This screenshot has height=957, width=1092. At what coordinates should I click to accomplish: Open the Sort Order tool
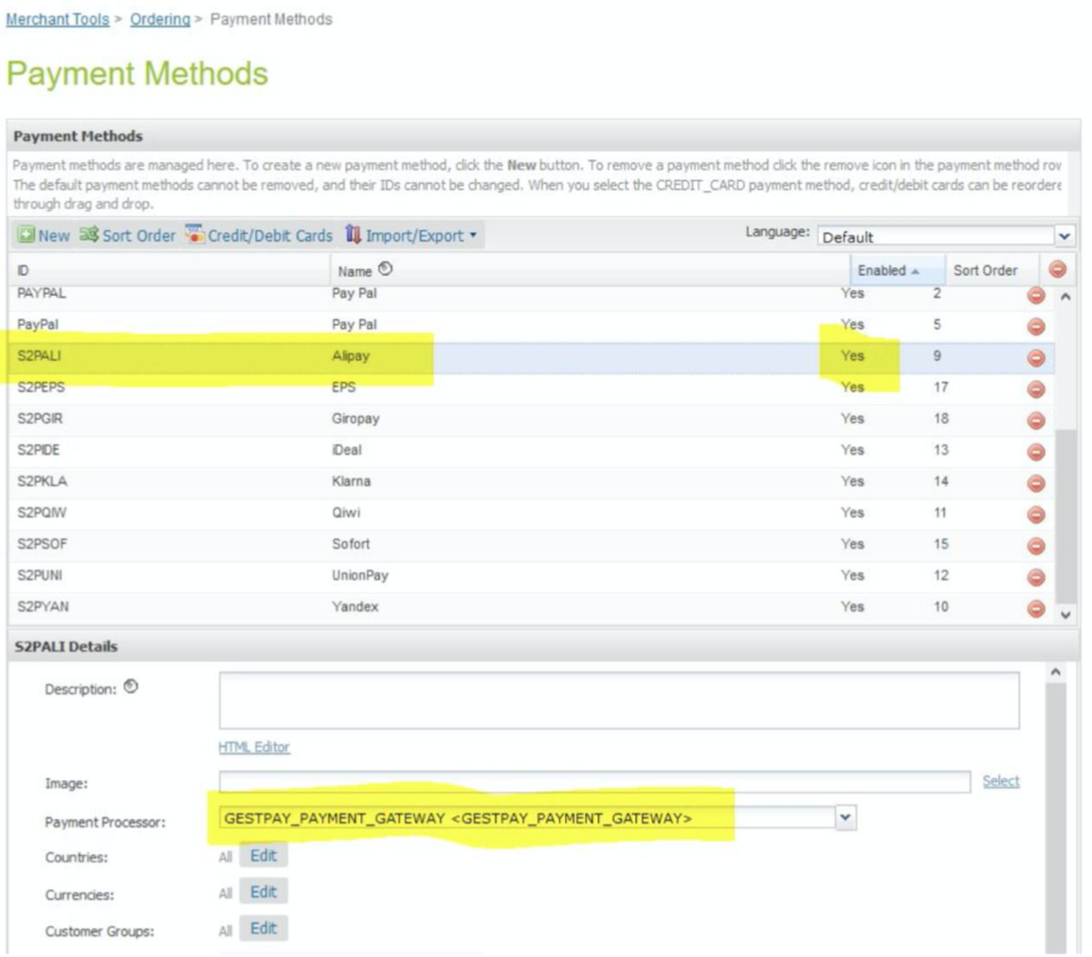coord(127,235)
